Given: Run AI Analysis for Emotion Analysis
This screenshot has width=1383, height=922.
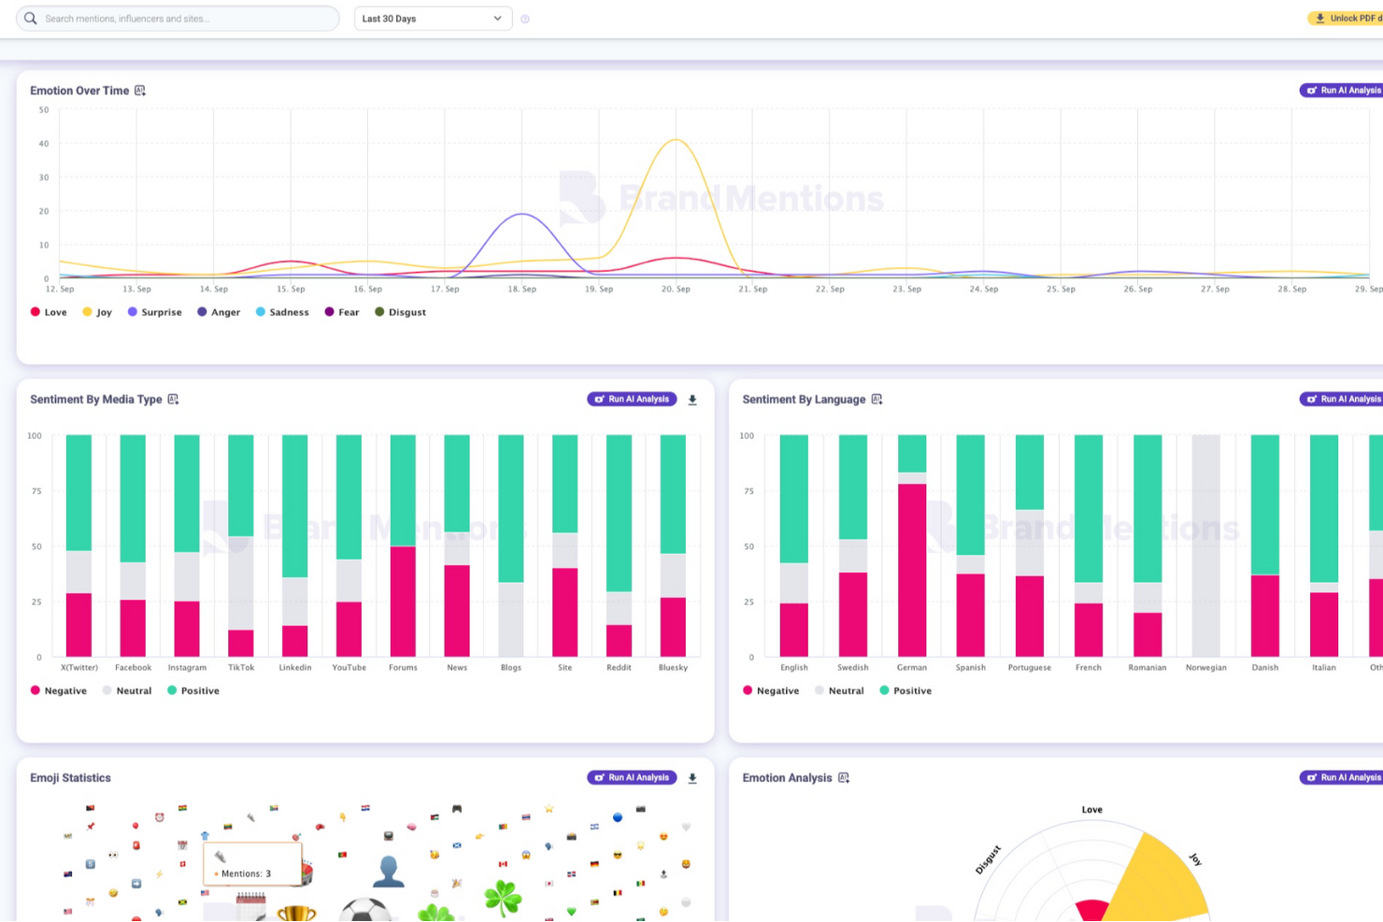Looking at the screenshot, I should point(1342,777).
